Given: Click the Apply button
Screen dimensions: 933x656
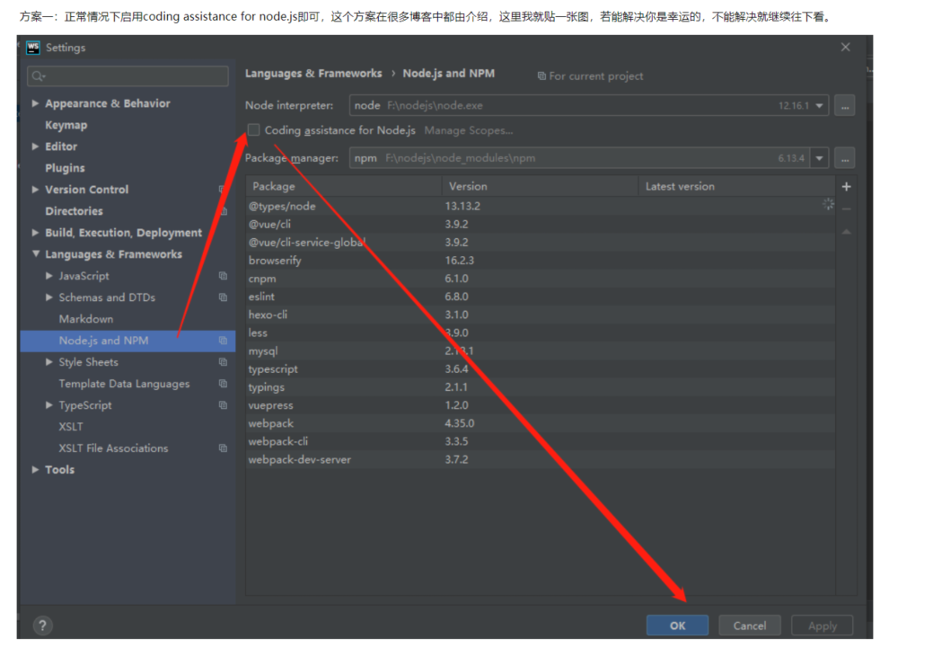Looking at the screenshot, I should point(823,625).
